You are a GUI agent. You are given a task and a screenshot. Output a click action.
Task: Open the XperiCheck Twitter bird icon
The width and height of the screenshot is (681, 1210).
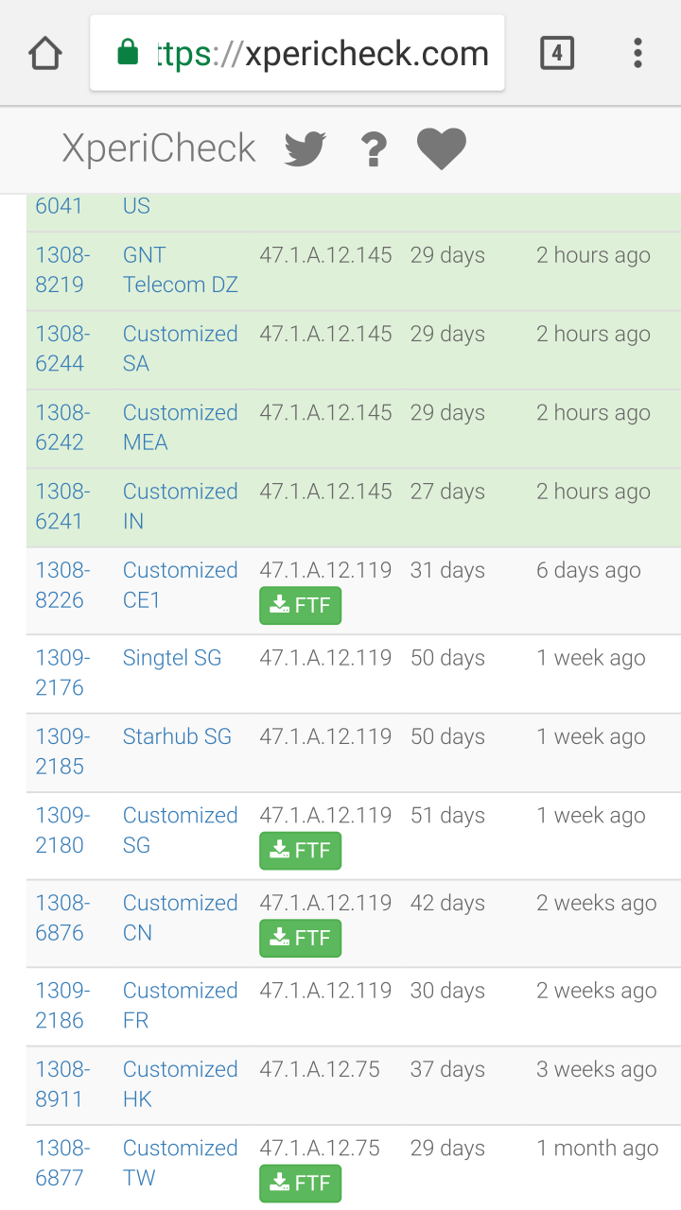[306, 148]
